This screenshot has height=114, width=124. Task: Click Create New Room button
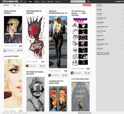pos(103,53)
